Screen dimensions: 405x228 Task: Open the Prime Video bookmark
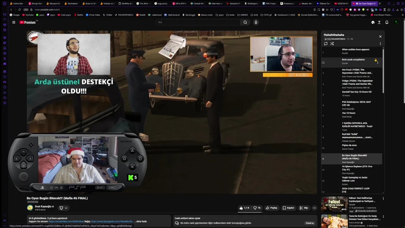point(93,15)
